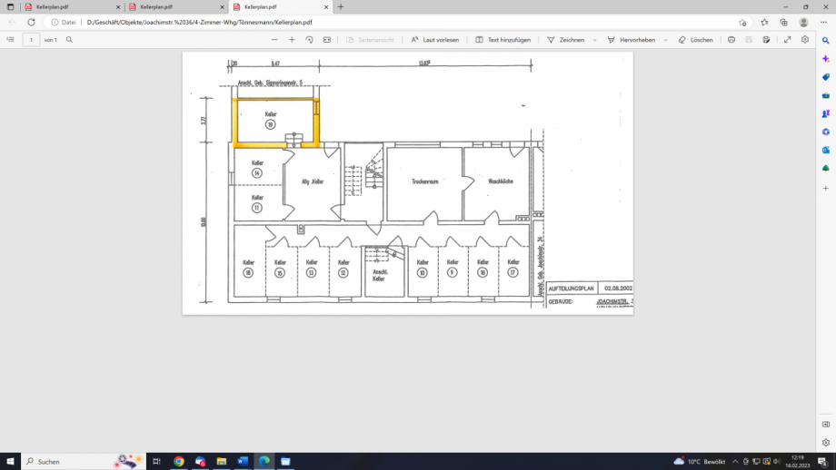Activate the Zeichnen drawing tool
Viewport: 836px width, 470px height.
(566, 40)
